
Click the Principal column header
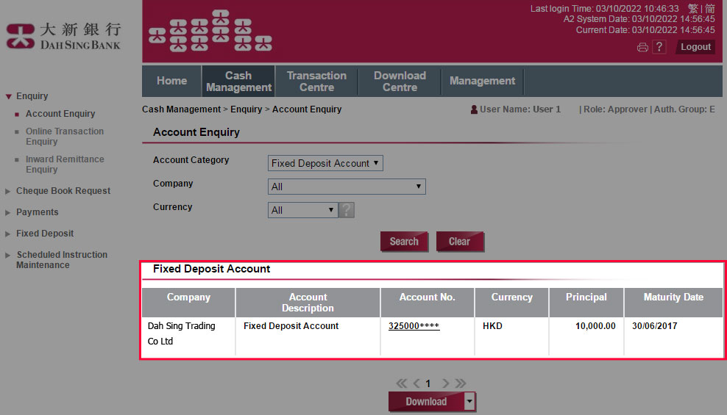point(586,303)
